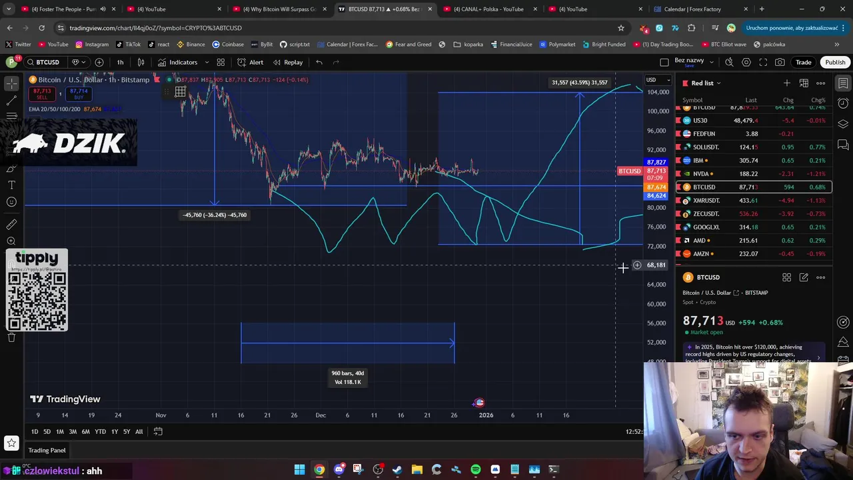853x480 pixels.
Task: Select the Text annotation tool
Action: (11, 185)
